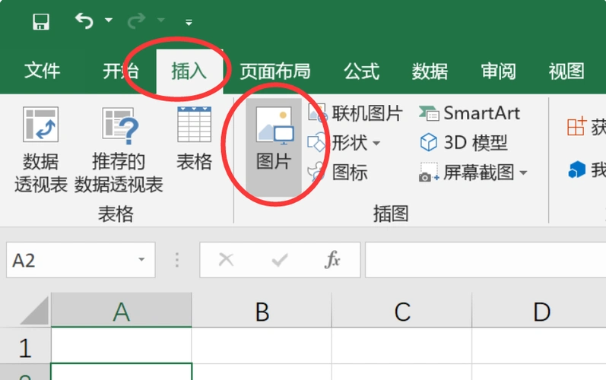Open the Redo history dropdown arrow

point(161,20)
